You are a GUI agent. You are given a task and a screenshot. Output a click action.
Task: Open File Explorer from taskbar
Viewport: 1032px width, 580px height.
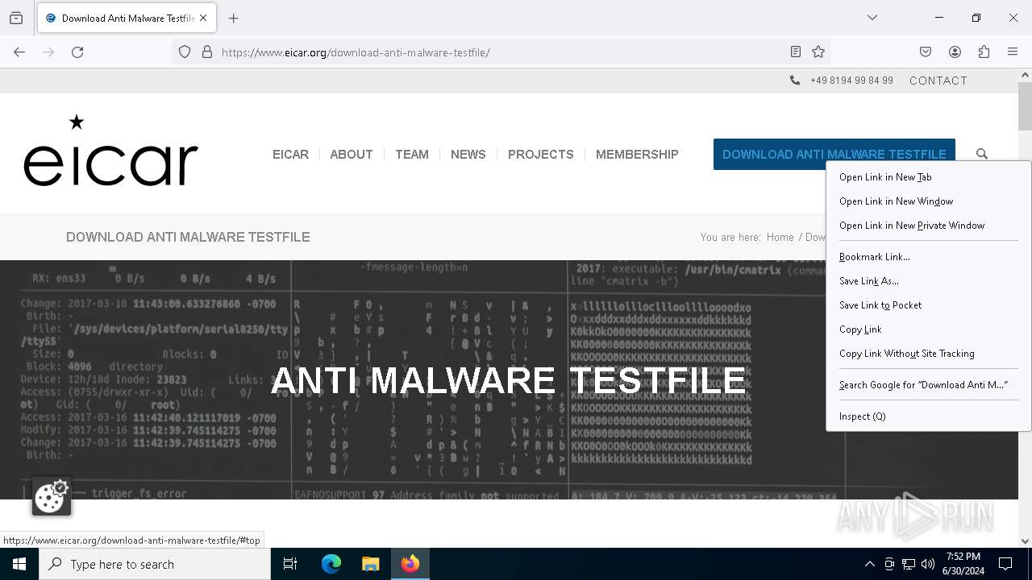(x=370, y=564)
